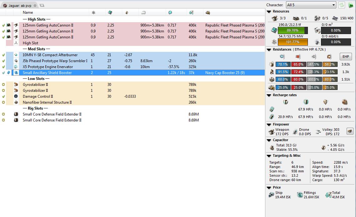Image resolution: width=356 pixels, height=217 pixels.
Task: Toggle the X5 Prototype Engine Enervator state checkmark
Action: click(3, 67)
